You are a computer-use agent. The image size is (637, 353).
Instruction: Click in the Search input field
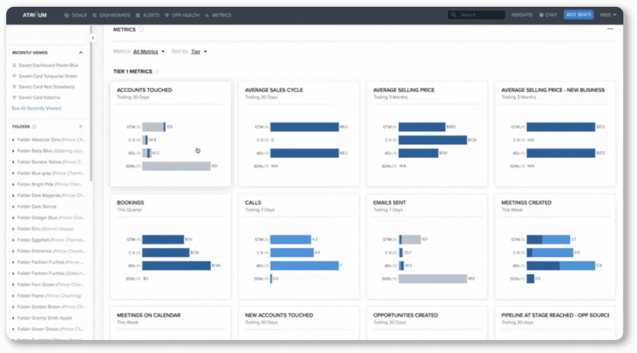pos(480,15)
